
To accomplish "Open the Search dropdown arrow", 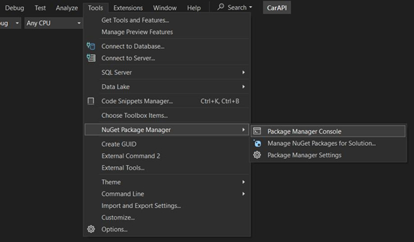I will point(251,8).
